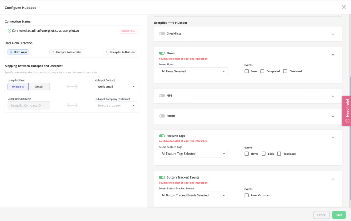Click the Flows interaction error message
The width and height of the screenshot is (351, 221).
tap(184, 59)
